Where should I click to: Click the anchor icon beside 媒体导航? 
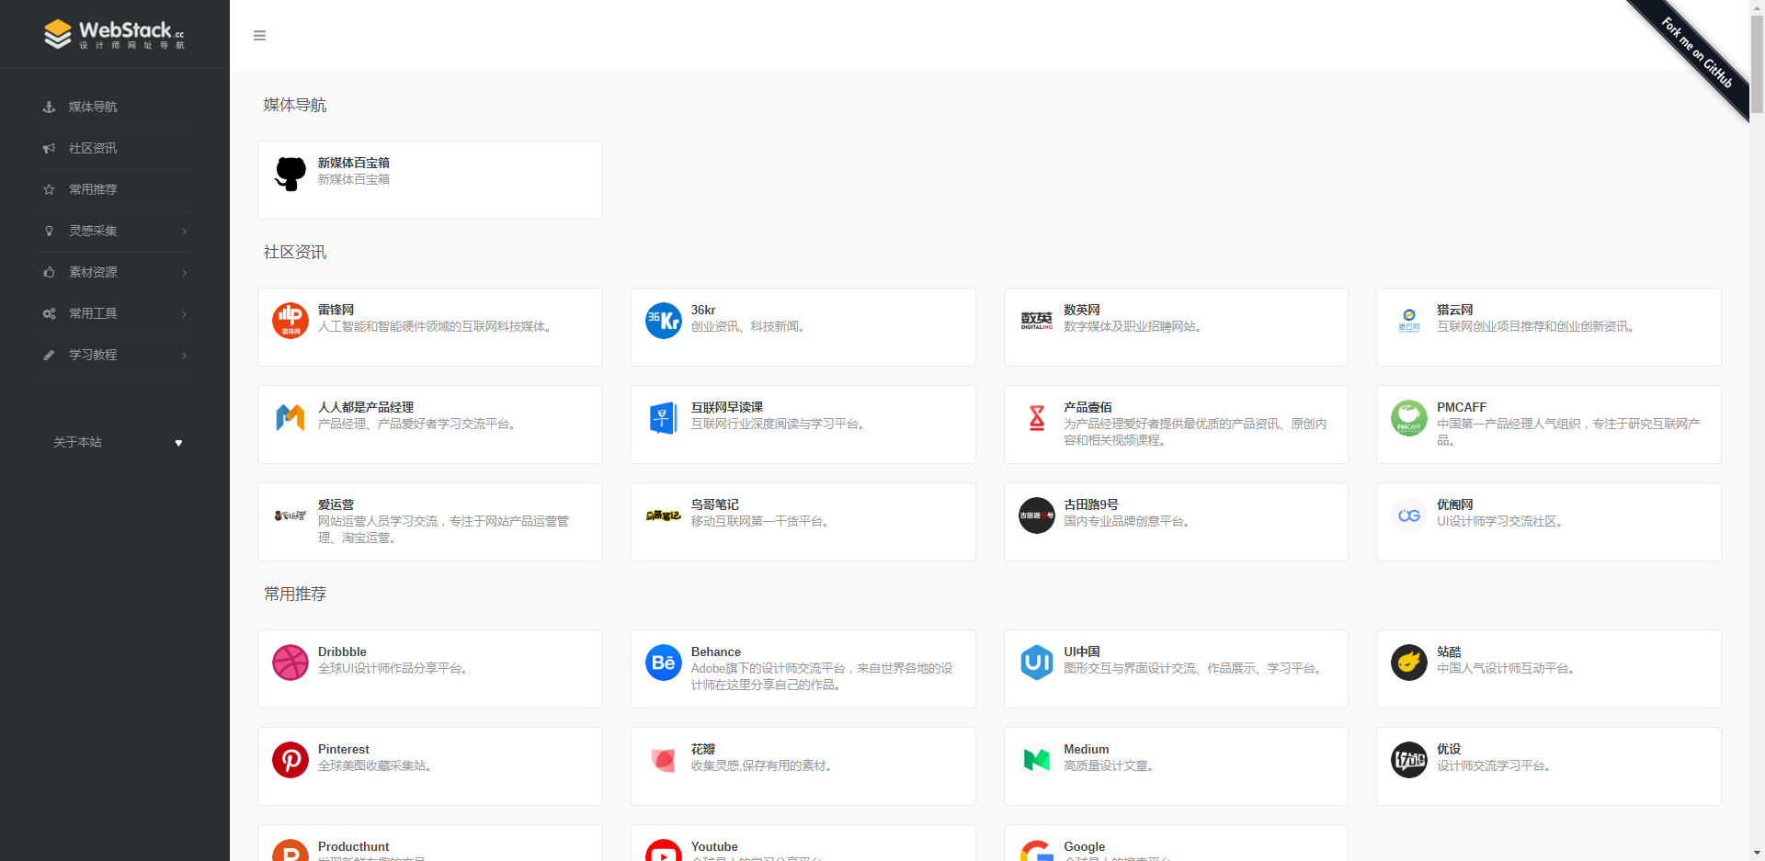point(49,108)
